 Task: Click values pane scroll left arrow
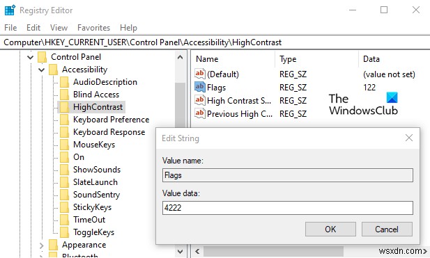(197, 252)
